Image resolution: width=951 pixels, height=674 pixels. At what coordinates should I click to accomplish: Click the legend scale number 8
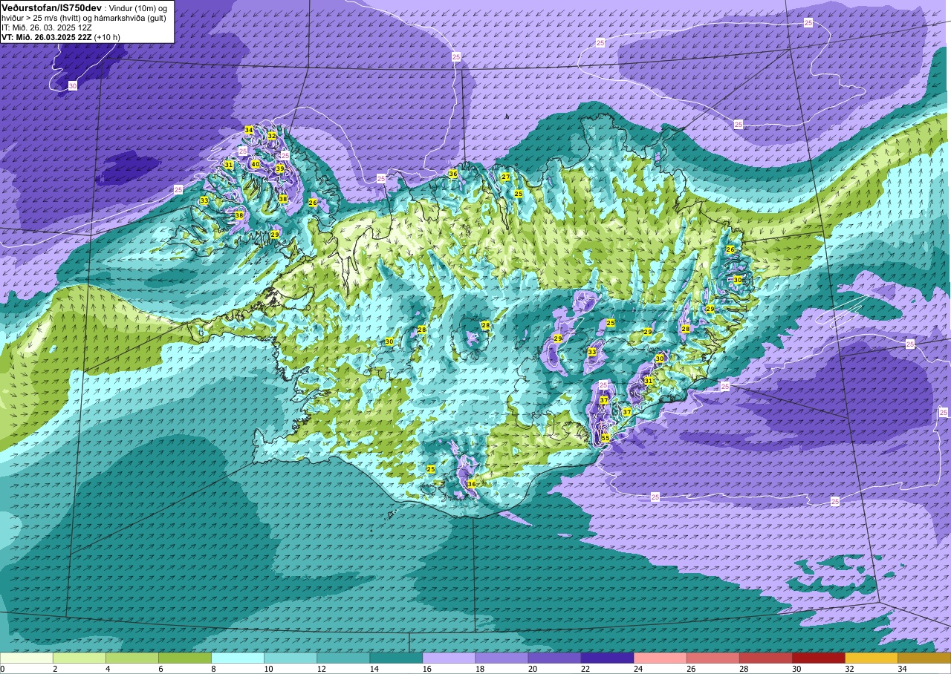215,669
